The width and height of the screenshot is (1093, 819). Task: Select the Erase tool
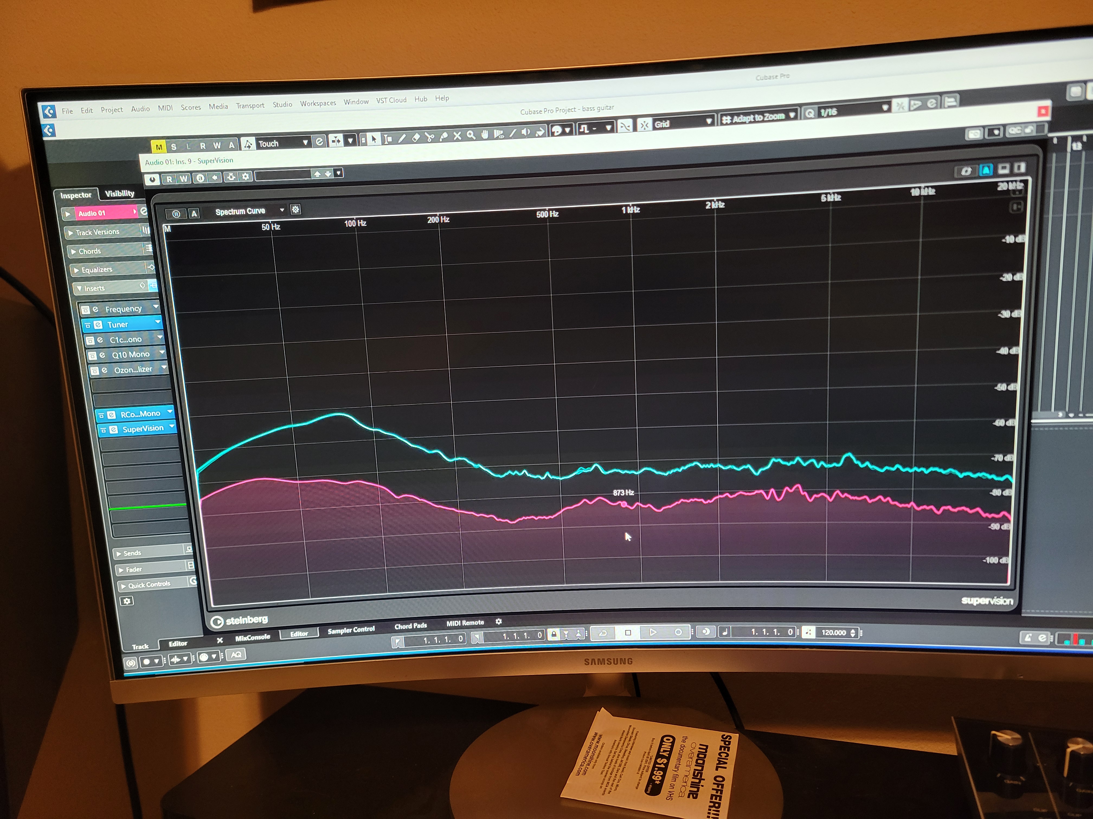[416, 138]
